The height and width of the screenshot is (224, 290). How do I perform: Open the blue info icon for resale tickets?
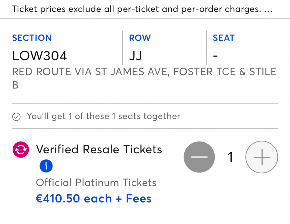46,166
